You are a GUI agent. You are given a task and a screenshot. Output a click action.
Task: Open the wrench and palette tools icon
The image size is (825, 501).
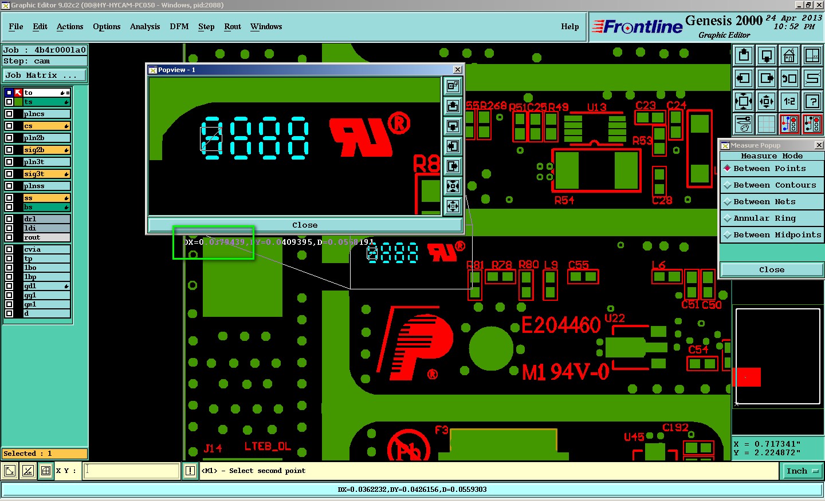[x=744, y=124]
